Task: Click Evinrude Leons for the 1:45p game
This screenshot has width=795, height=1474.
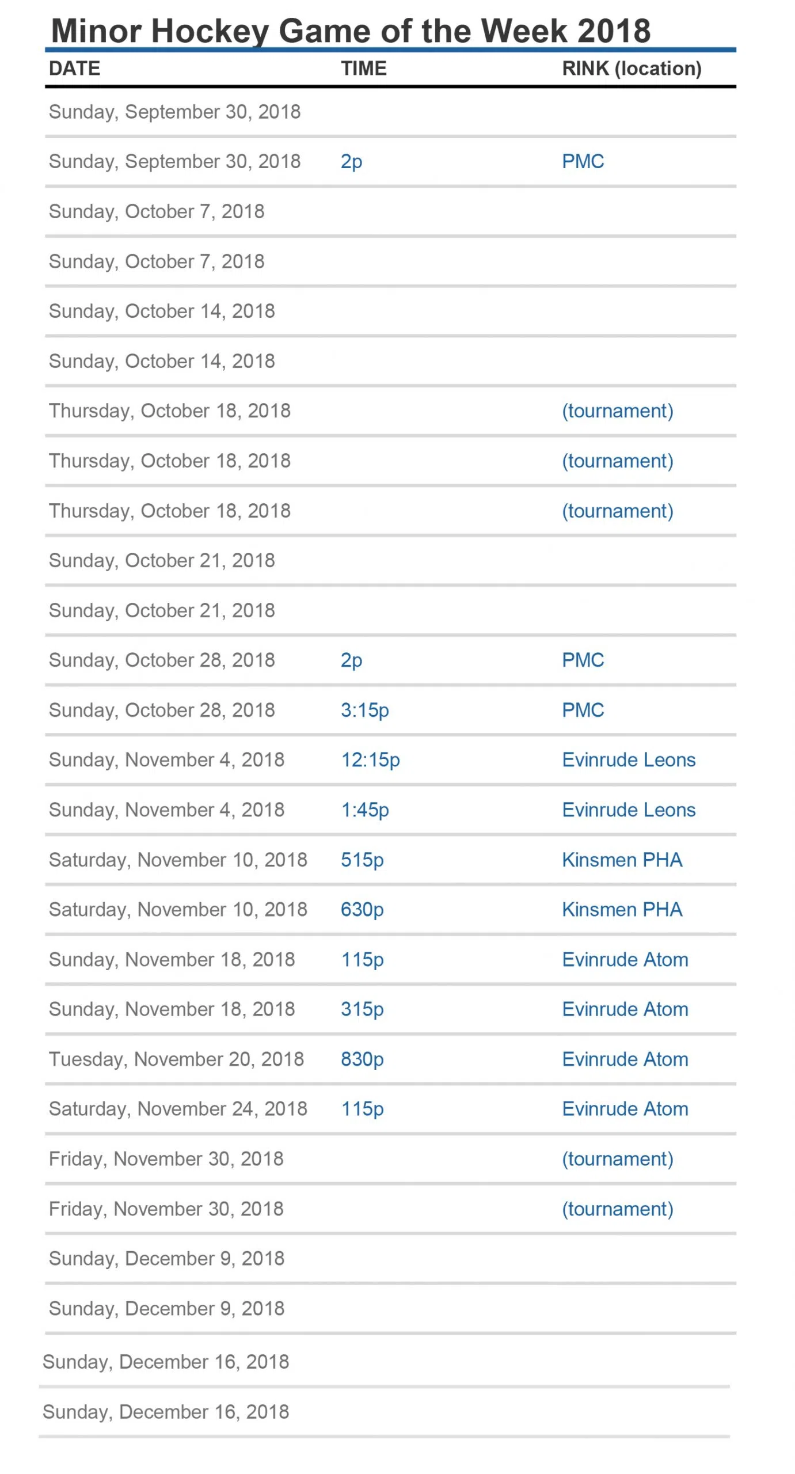Action: (x=629, y=810)
